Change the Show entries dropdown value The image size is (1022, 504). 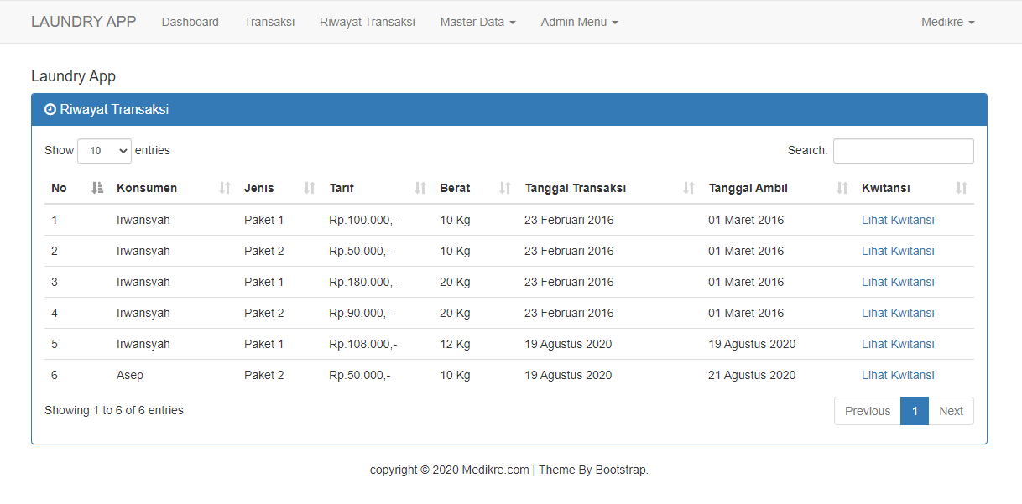103,150
